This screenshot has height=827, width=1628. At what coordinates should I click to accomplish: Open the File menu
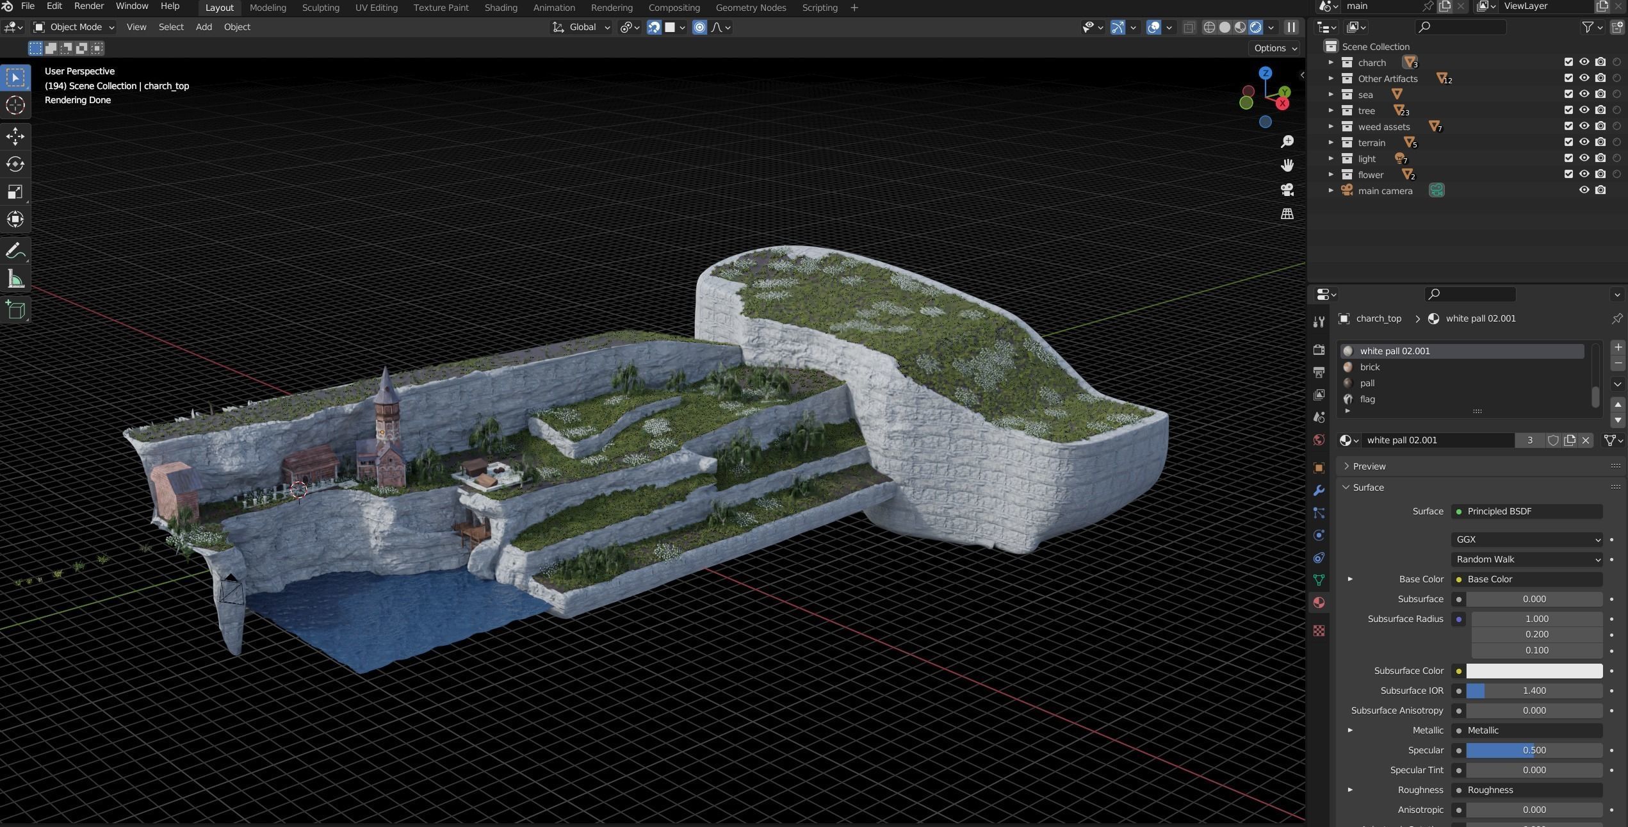[28, 6]
